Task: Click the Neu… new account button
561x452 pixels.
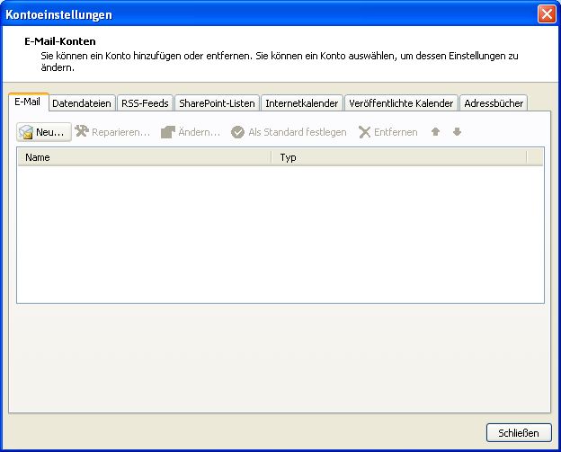Action: 43,132
